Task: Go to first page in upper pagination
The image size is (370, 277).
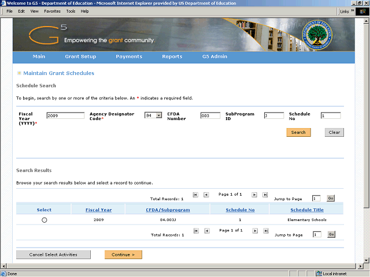Action: 195,195
